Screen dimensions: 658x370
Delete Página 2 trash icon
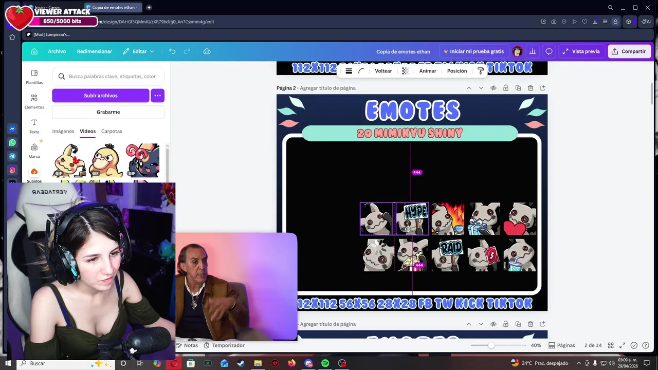pyautogui.click(x=531, y=88)
